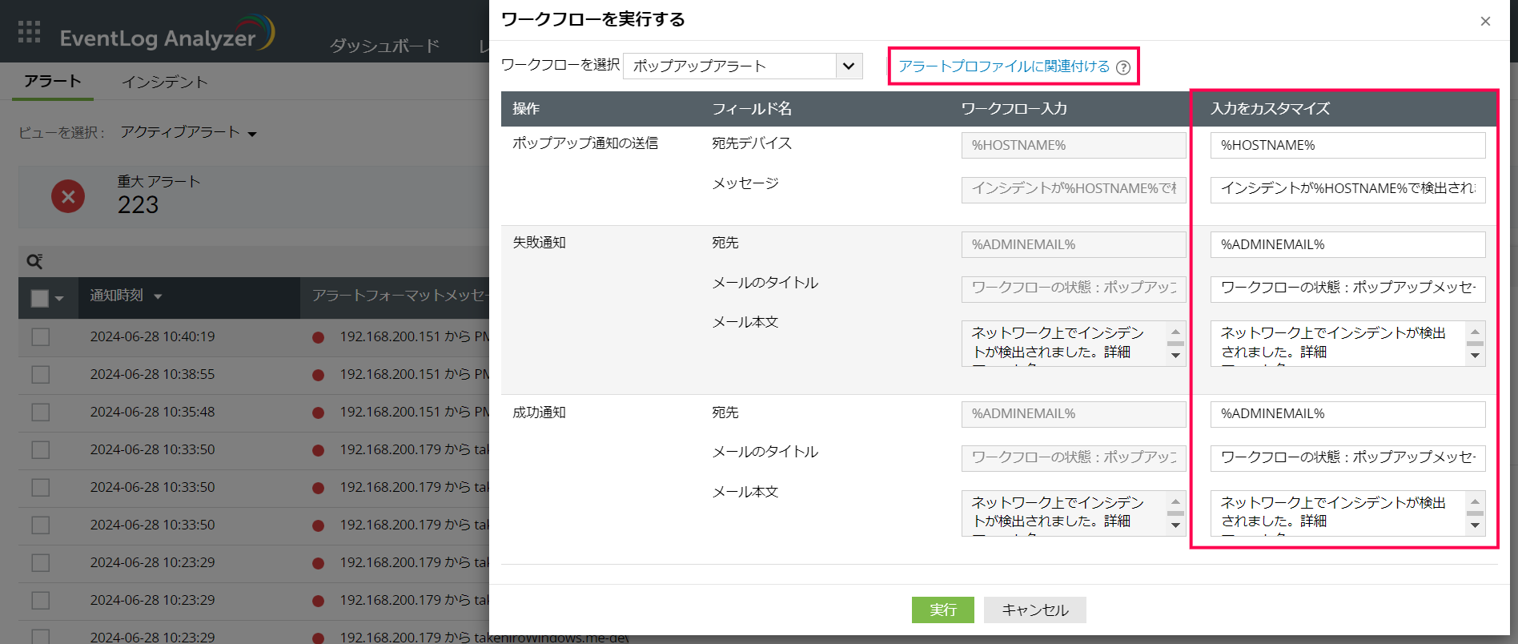
Task: Click red severity dot on the 10:40:19 alert
Action: [318, 337]
